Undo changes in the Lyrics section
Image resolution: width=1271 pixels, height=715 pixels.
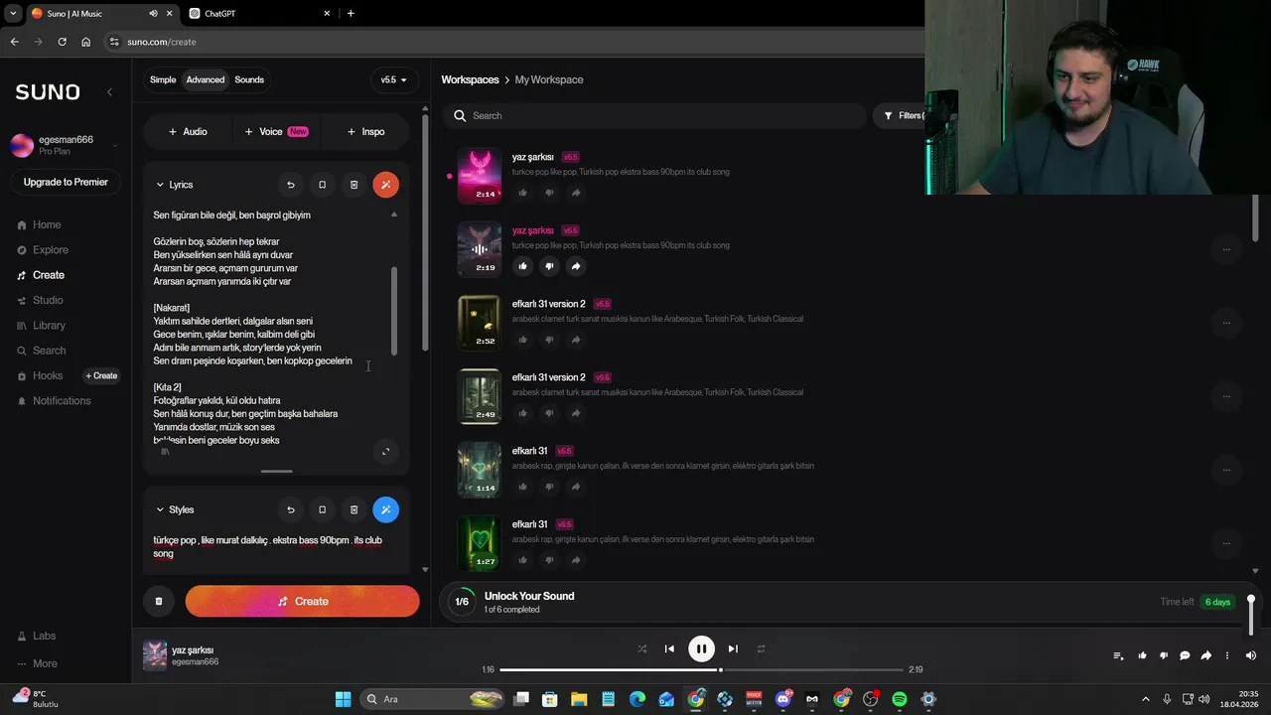(x=291, y=185)
